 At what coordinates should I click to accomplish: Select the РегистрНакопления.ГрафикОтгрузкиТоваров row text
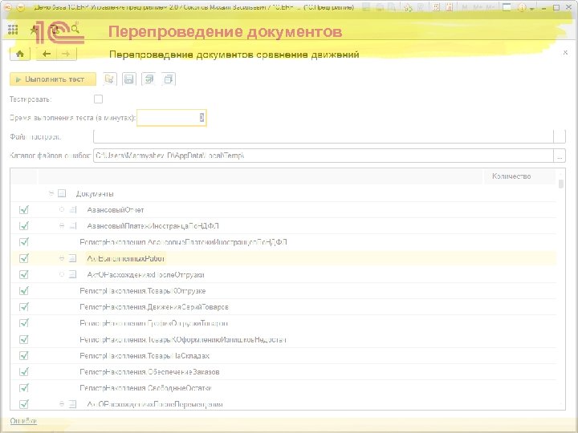pos(153,323)
